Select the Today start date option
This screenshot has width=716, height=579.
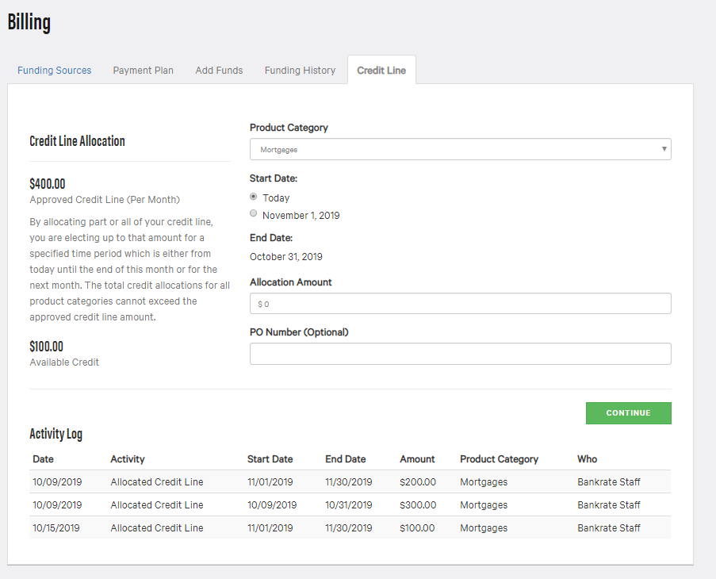tap(254, 197)
